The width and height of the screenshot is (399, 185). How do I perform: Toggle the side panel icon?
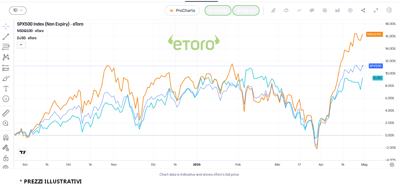coord(389,10)
